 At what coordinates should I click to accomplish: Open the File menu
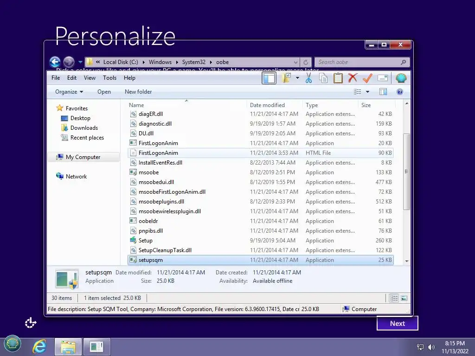tap(56, 78)
